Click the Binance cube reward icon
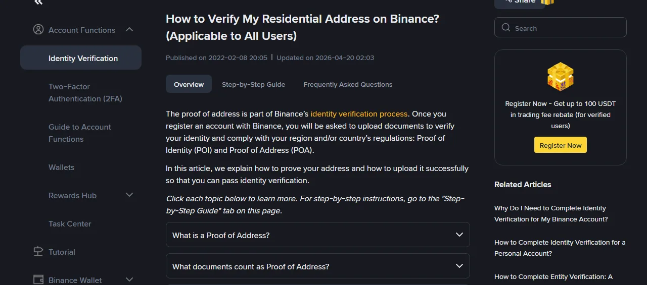Screen dimensions: 647x285 (561, 77)
